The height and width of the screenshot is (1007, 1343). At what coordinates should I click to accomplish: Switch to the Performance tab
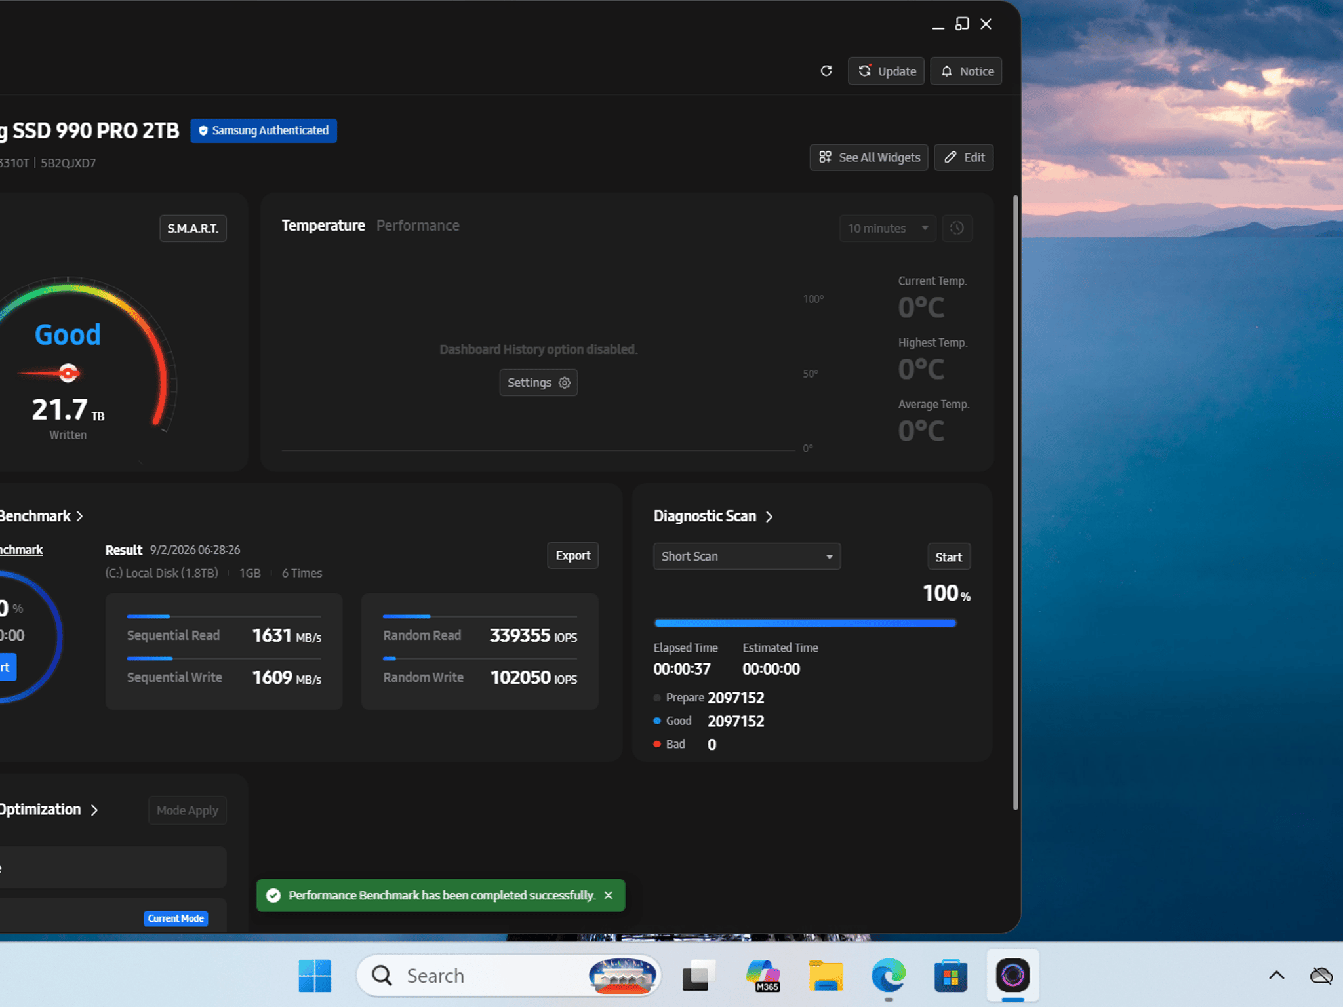pyautogui.click(x=418, y=226)
